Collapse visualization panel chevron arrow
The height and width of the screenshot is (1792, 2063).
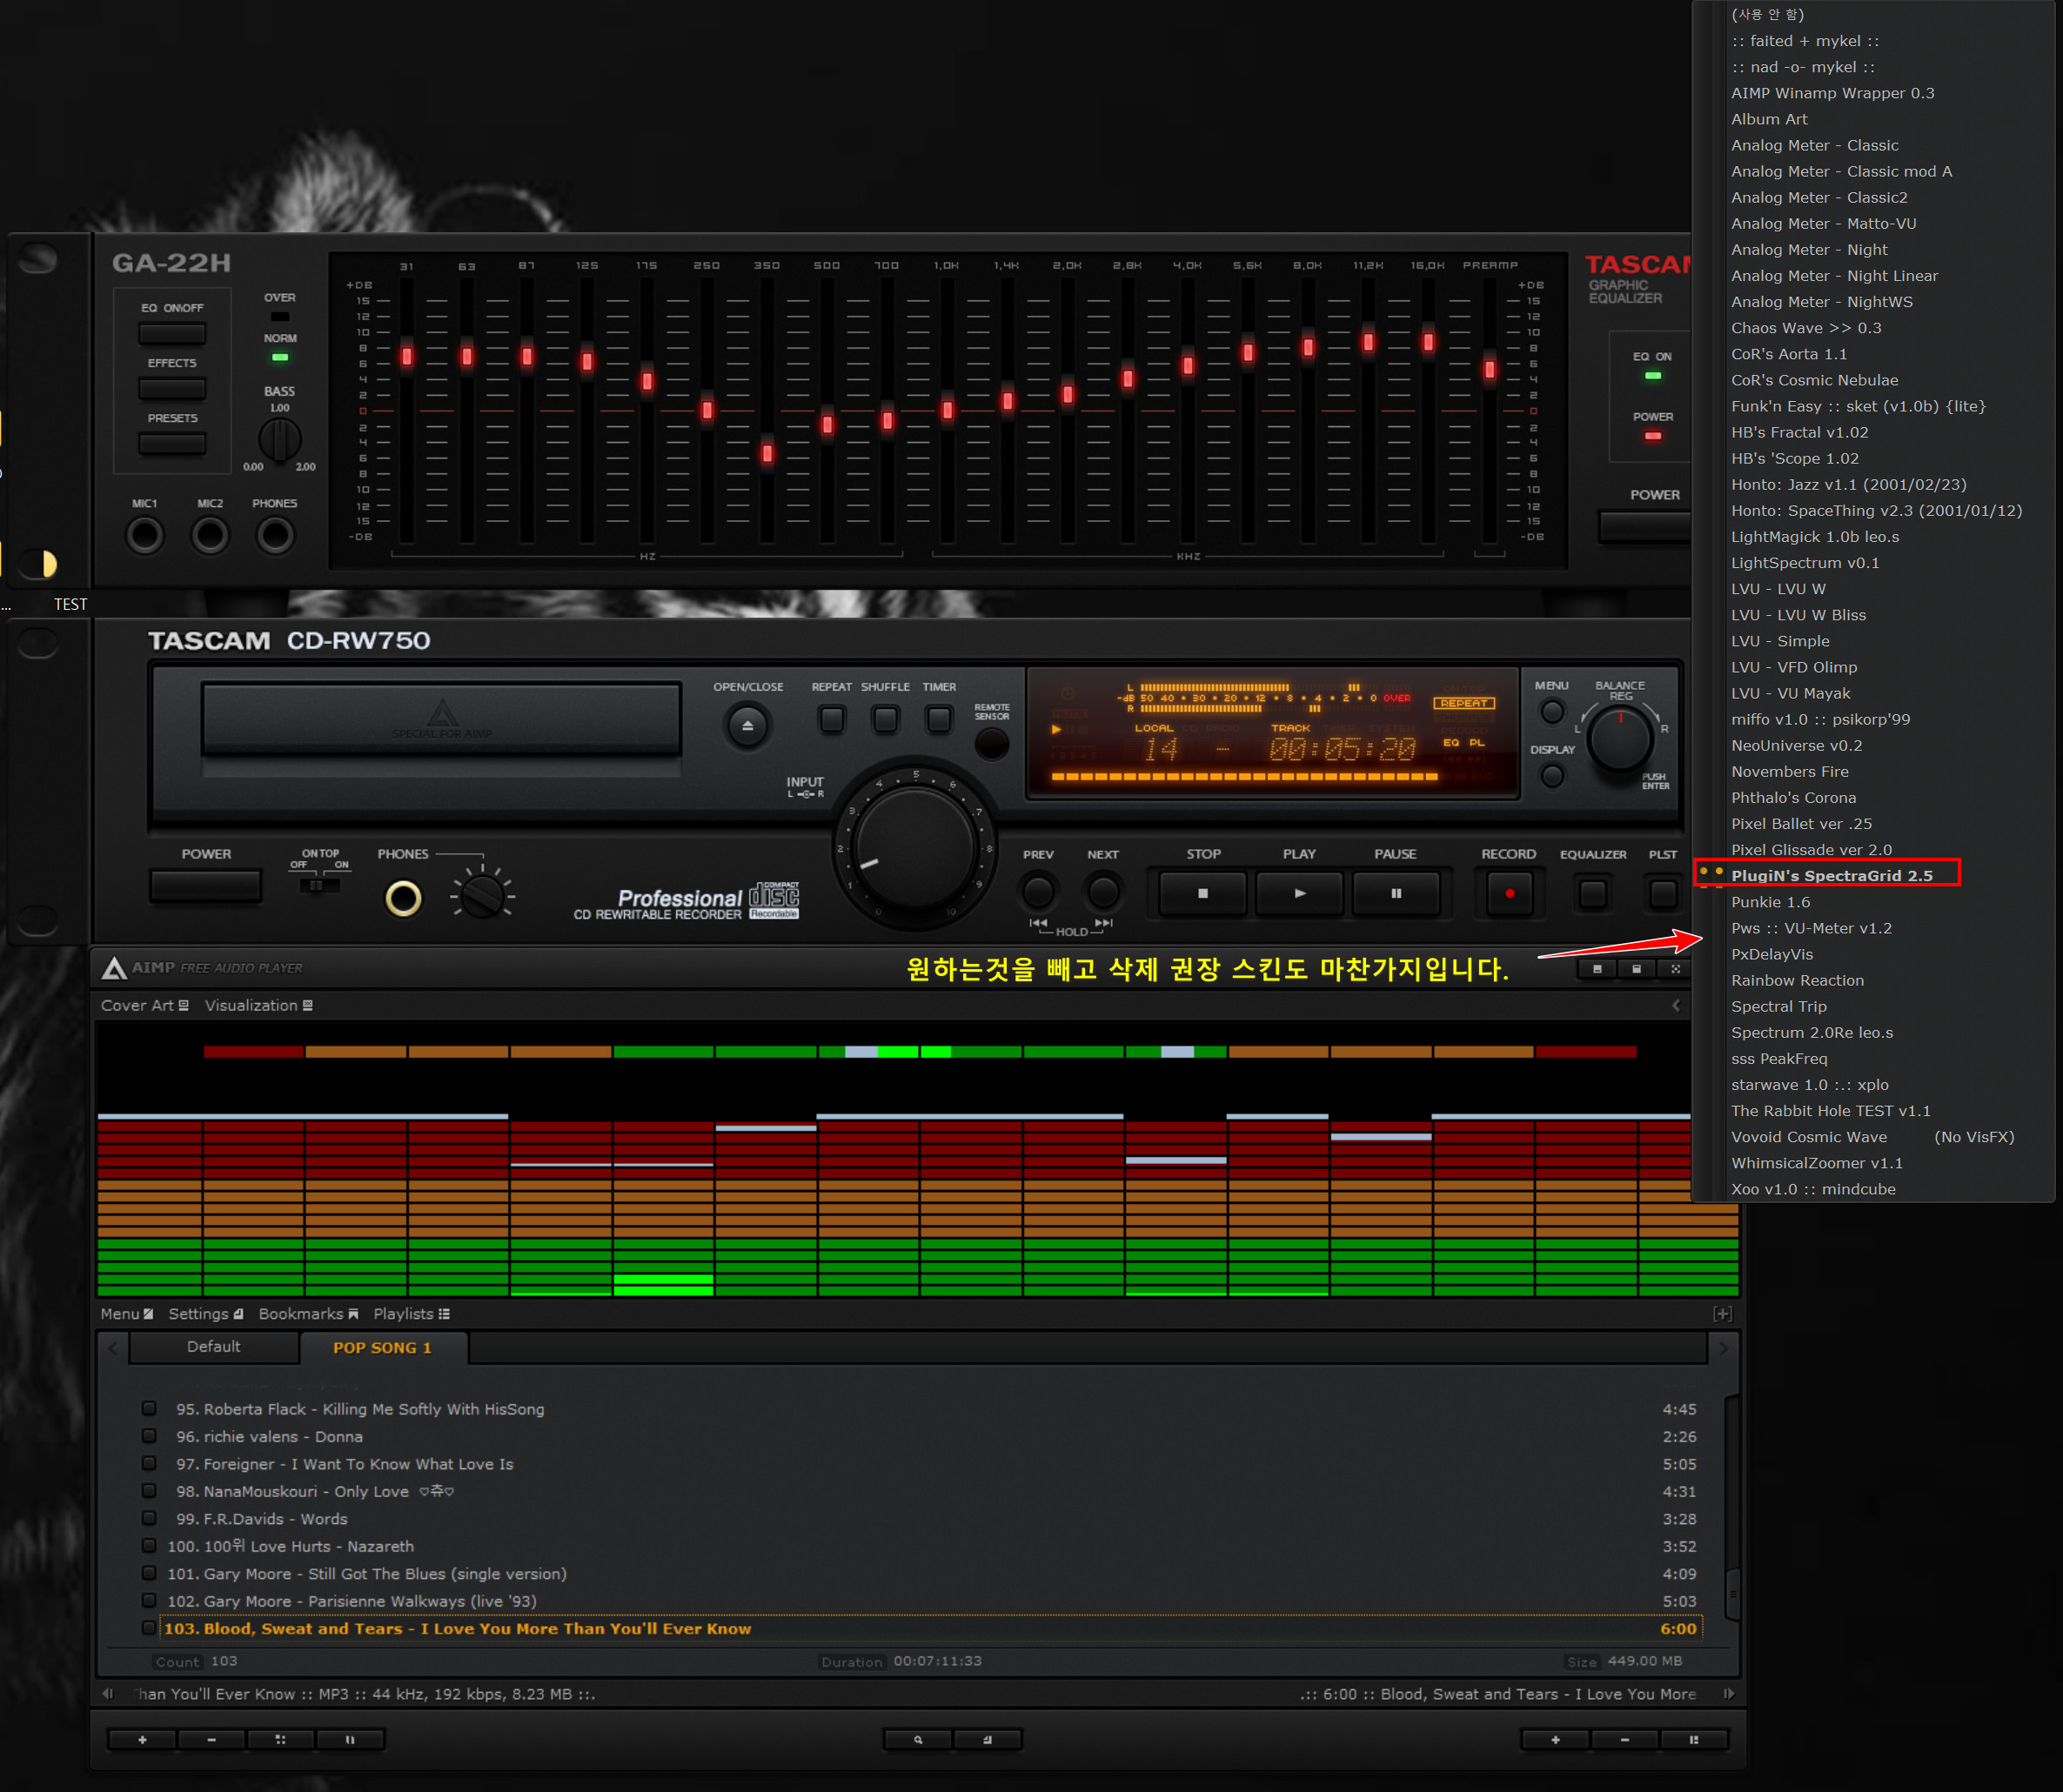[x=1676, y=1005]
